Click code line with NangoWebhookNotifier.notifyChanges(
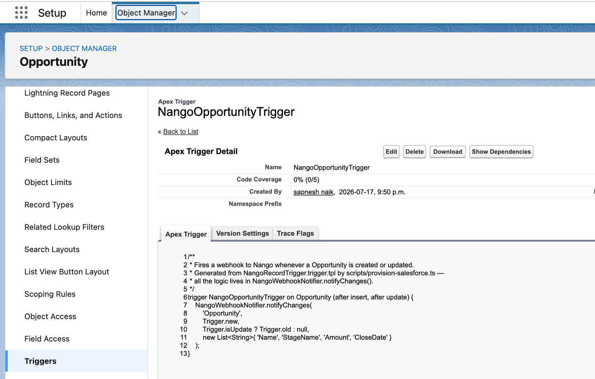The image size is (595, 379). pos(254,305)
